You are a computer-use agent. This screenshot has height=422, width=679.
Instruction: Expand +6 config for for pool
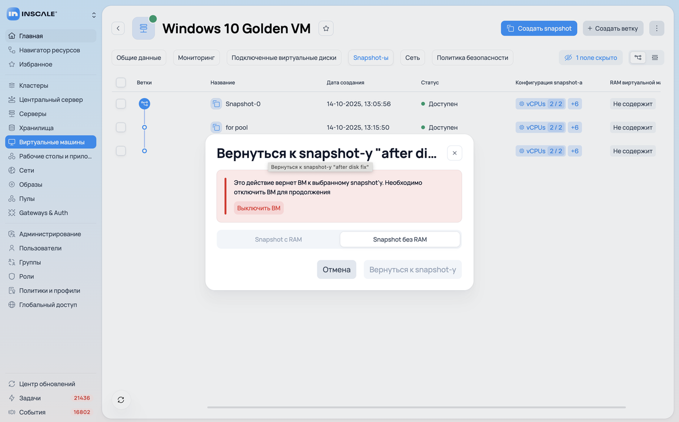pos(574,127)
